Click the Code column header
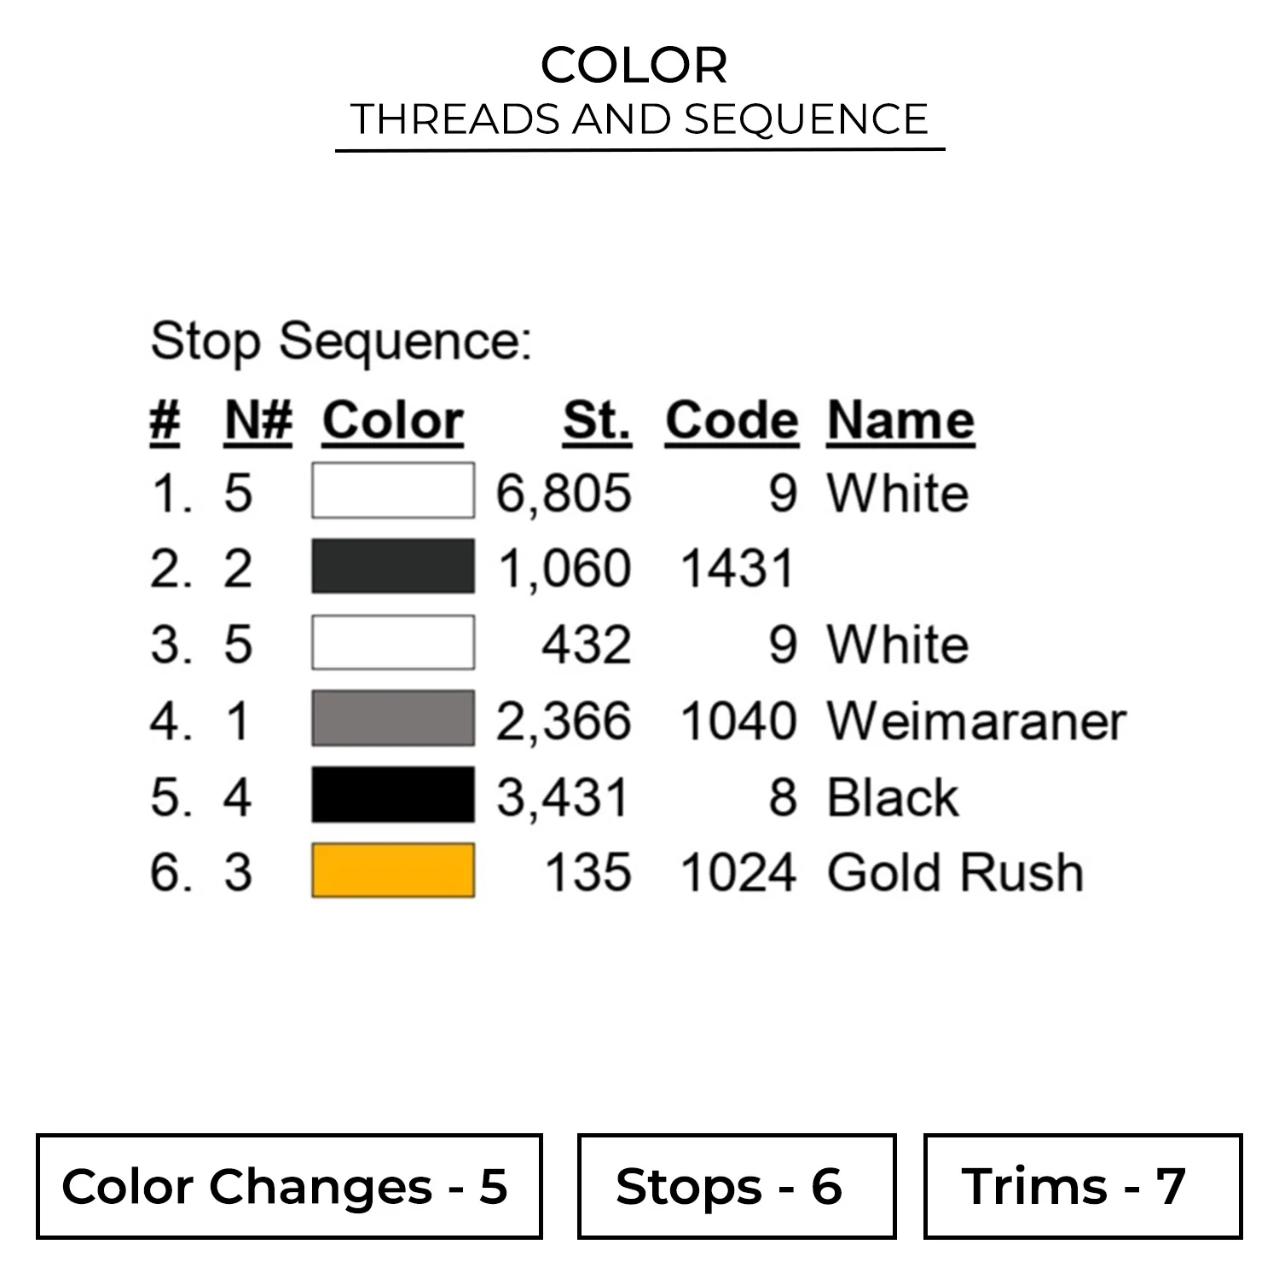This screenshot has width=1279, height=1279. (x=732, y=421)
